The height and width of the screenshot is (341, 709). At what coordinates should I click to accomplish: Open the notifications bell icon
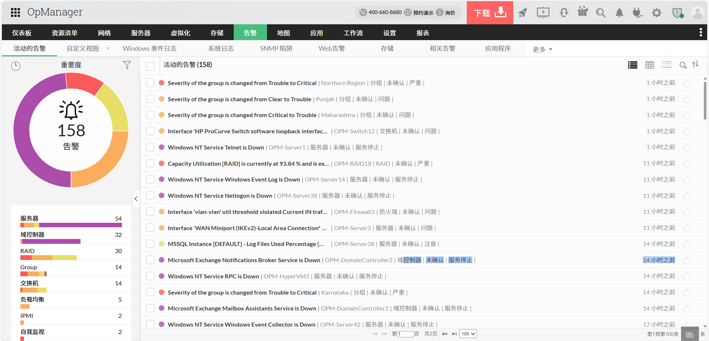(619, 13)
